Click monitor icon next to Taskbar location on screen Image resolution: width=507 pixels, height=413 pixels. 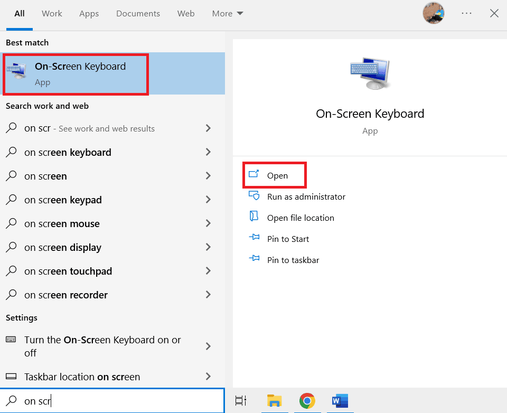[11, 377]
